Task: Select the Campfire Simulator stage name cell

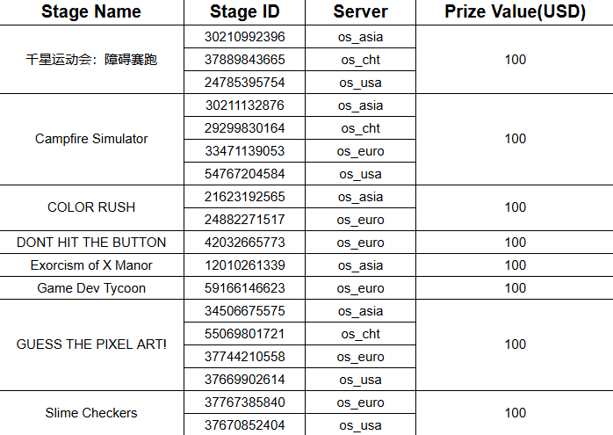Action: [x=91, y=139]
